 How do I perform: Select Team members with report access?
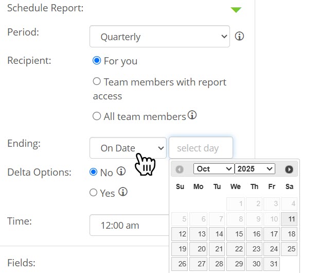pyautogui.click(x=96, y=81)
